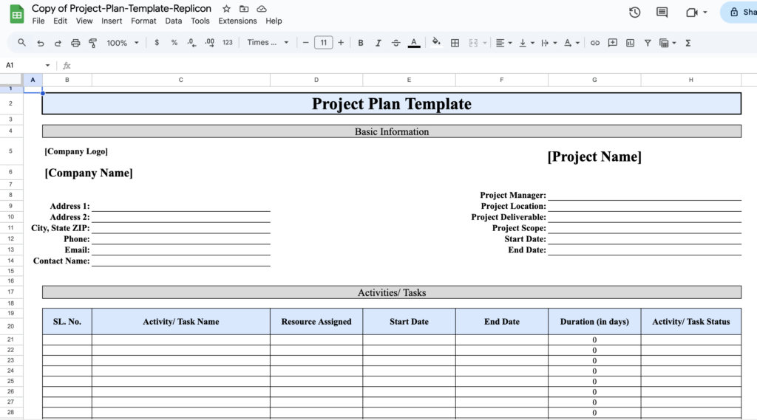Select column G header
Screen dimensions: 757x420
pos(594,80)
